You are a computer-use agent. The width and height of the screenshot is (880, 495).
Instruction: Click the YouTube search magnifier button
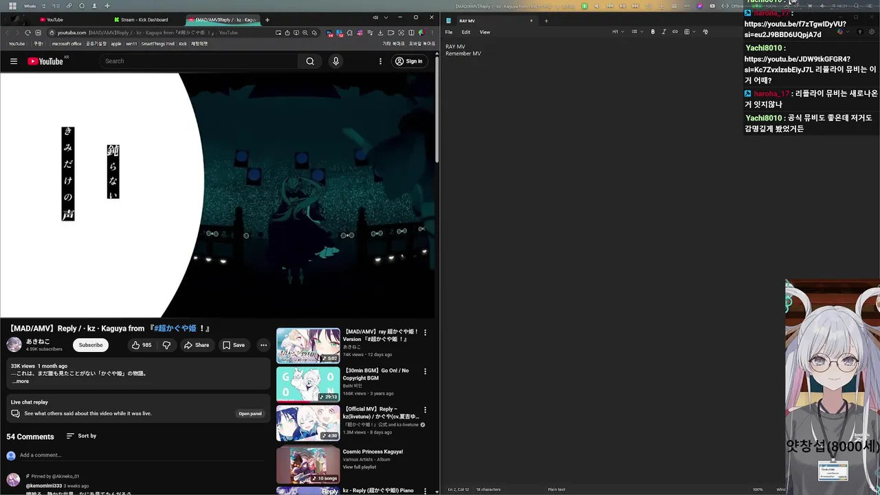[x=310, y=61]
